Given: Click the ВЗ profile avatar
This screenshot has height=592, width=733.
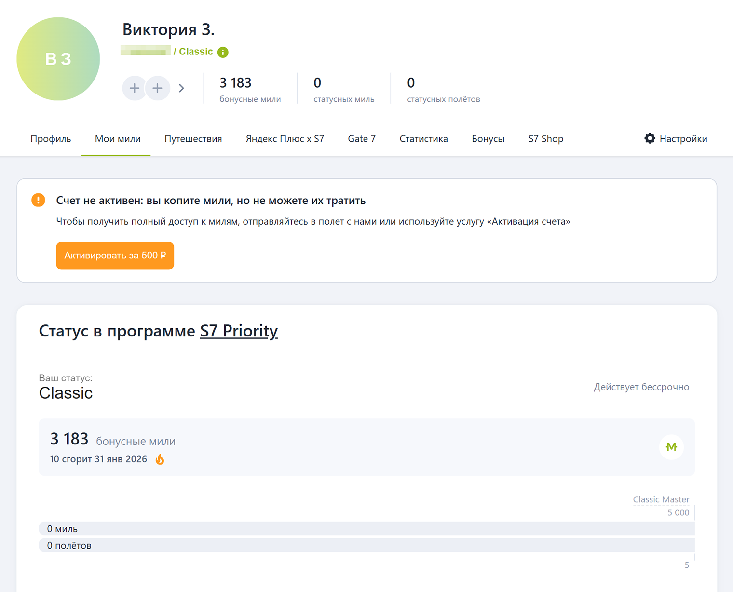Looking at the screenshot, I should coord(58,59).
